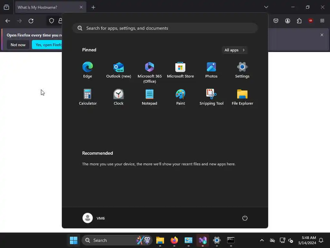The height and width of the screenshot is (248, 330).
Task: Open the VM6 user account menu
Action: coord(94,218)
